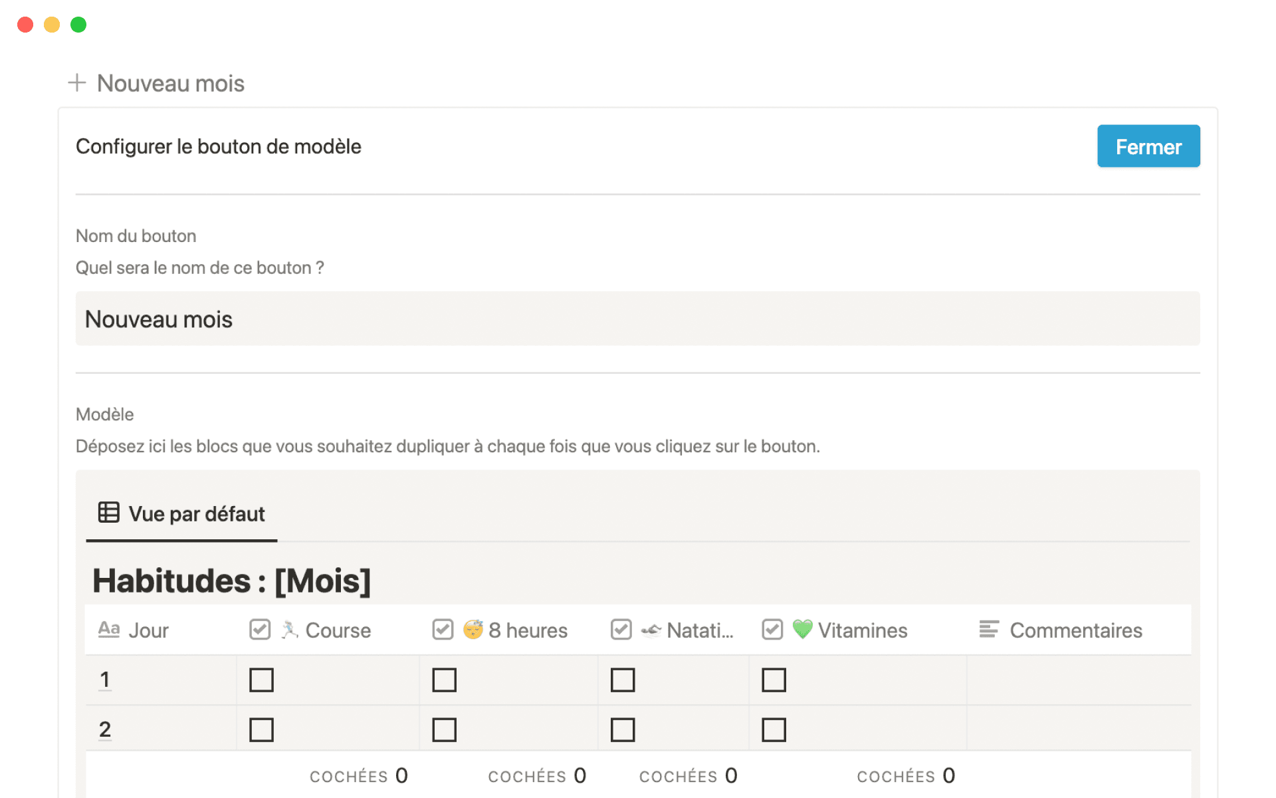
Task: Open the Commentaires column menu
Action: [1075, 630]
